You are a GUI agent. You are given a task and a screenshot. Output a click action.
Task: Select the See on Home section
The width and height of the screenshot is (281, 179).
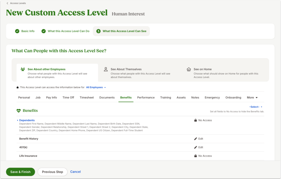pyautogui.click(x=223, y=73)
